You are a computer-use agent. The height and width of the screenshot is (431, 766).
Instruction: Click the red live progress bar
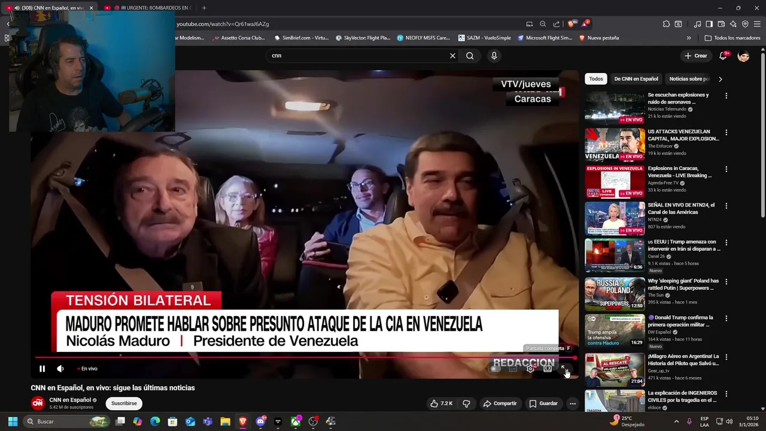(305, 358)
